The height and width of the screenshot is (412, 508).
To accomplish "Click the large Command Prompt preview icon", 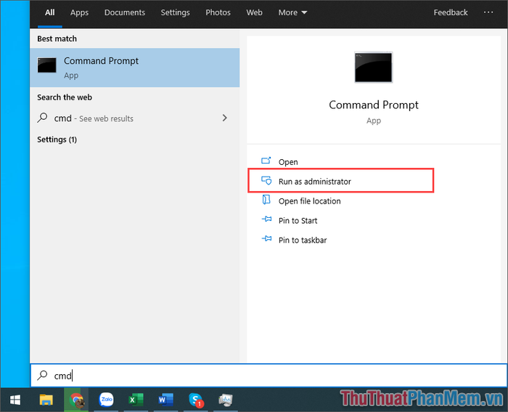I will tap(373, 67).
